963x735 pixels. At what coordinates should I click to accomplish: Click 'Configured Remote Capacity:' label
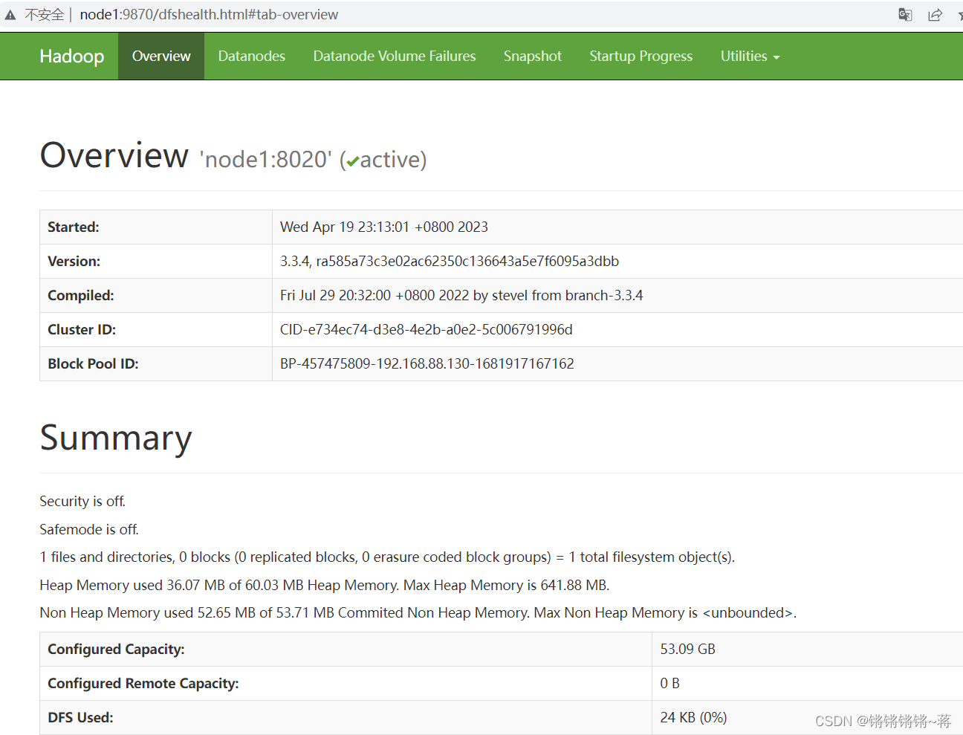pos(143,684)
